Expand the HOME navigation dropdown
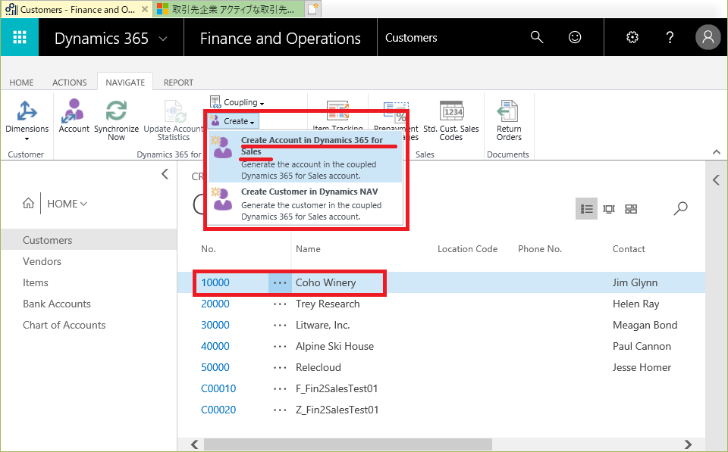 pos(67,204)
